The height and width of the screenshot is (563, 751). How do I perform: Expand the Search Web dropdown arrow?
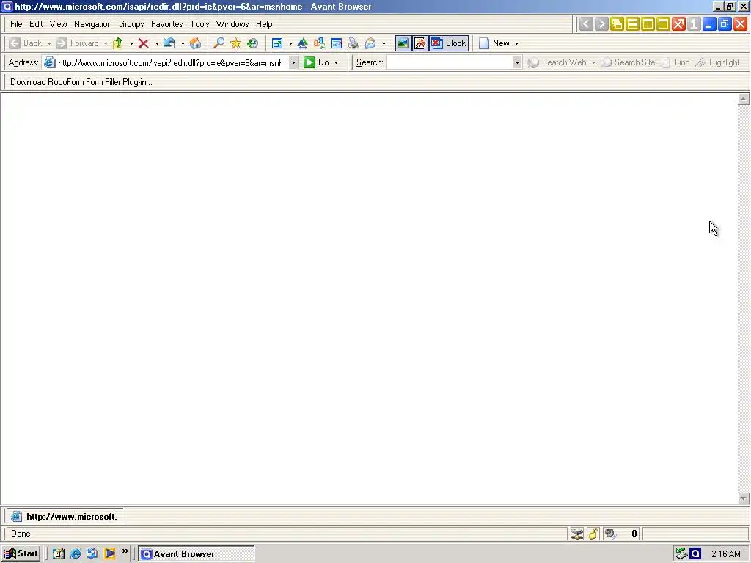593,63
